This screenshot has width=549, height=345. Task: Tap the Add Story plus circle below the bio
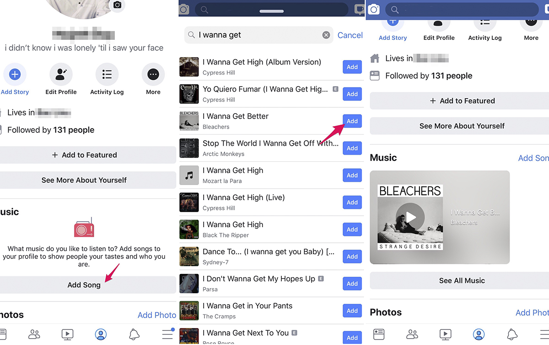tap(15, 75)
